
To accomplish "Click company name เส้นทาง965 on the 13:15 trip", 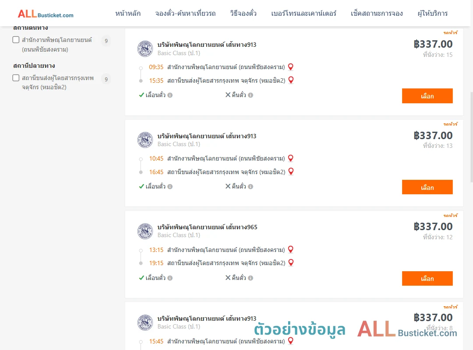I will [x=207, y=227].
